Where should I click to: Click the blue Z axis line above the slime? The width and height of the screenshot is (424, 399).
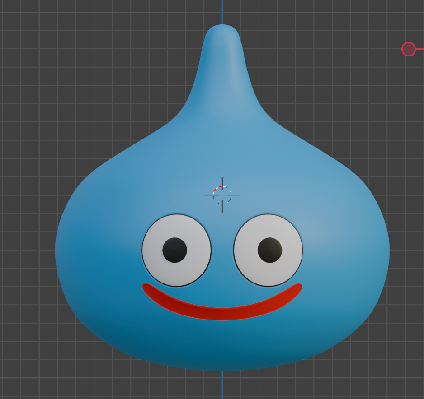(222, 11)
